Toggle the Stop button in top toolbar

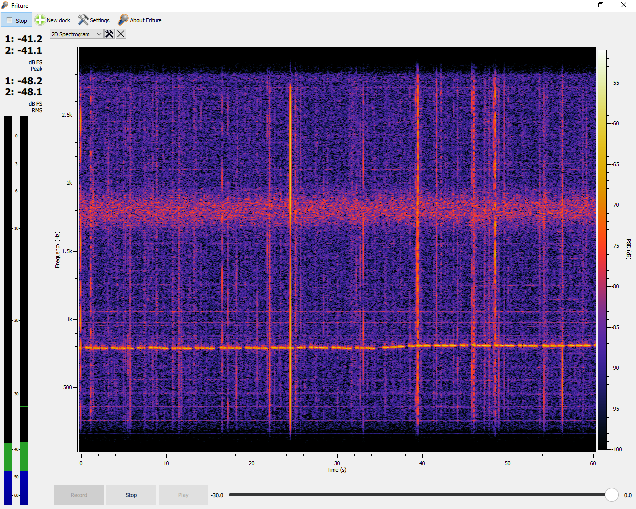point(16,20)
